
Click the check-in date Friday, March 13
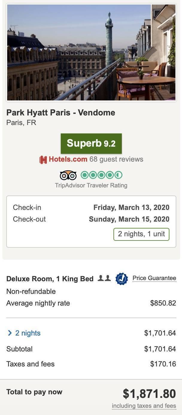pos(131,207)
